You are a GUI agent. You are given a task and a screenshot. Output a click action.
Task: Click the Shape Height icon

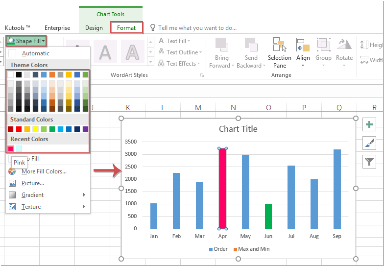coord(364,45)
